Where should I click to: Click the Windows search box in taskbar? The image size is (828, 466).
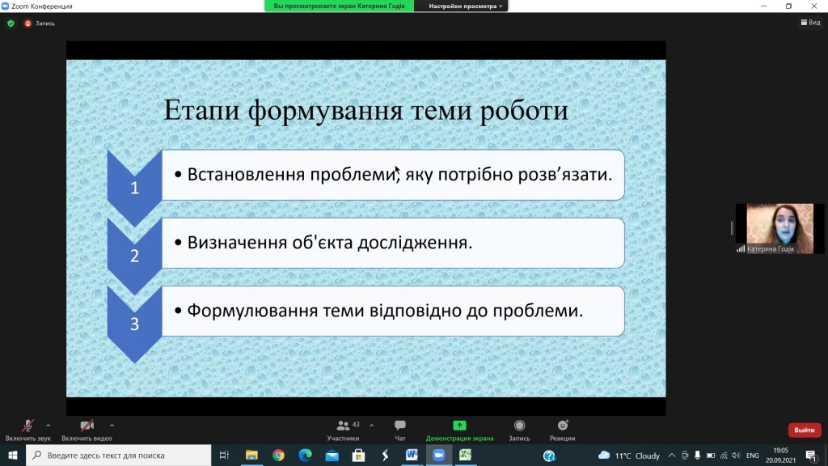120,455
